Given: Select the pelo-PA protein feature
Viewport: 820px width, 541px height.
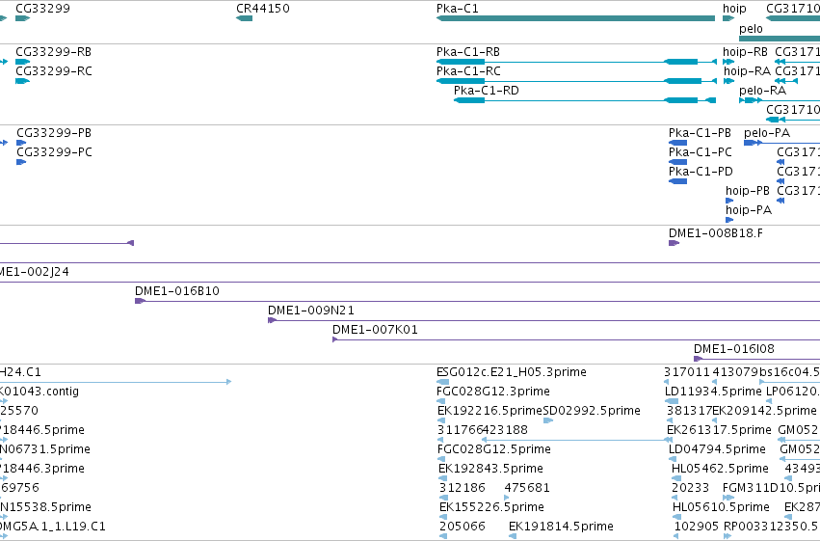Looking at the screenshot, I should [x=781, y=143].
